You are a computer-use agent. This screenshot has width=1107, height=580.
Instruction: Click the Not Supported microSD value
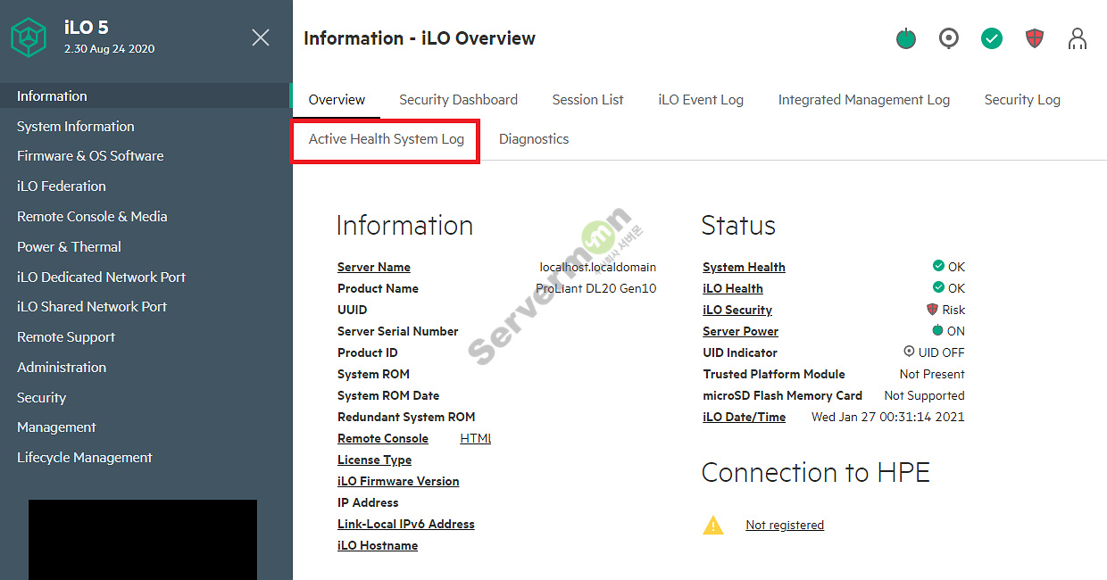pos(924,395)
